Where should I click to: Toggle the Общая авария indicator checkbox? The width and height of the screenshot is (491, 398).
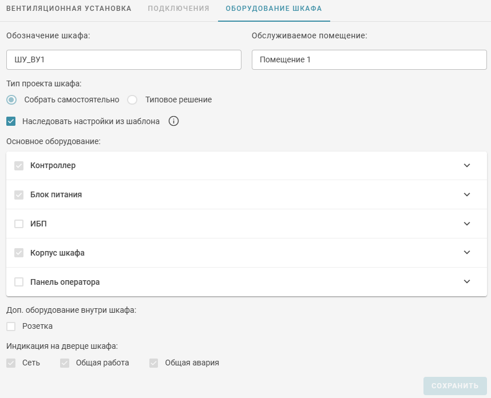[x=153, y=363]
